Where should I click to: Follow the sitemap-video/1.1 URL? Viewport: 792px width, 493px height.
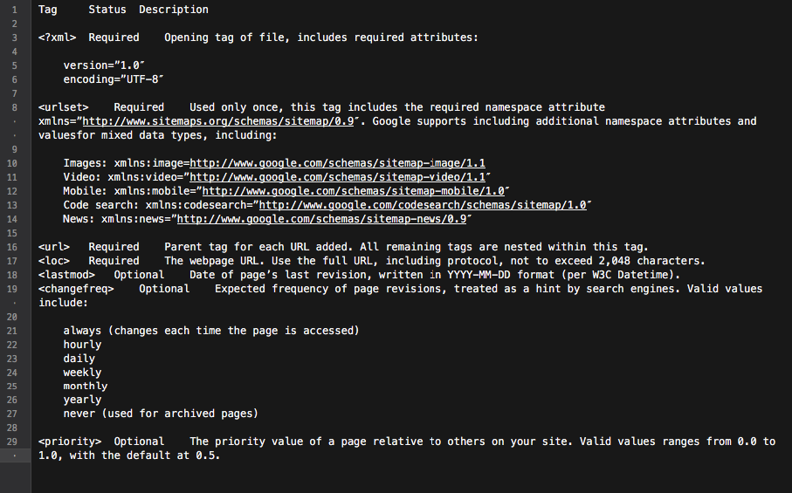(337, 178)
